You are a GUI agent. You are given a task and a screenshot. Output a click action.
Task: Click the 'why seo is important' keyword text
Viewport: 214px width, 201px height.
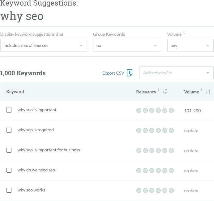(37, 110)
